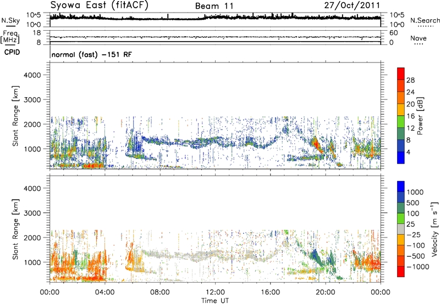Viewport: 440px width, 304px height.
Task: Click the 'Beam 11' label
Action: click(214, 6)
